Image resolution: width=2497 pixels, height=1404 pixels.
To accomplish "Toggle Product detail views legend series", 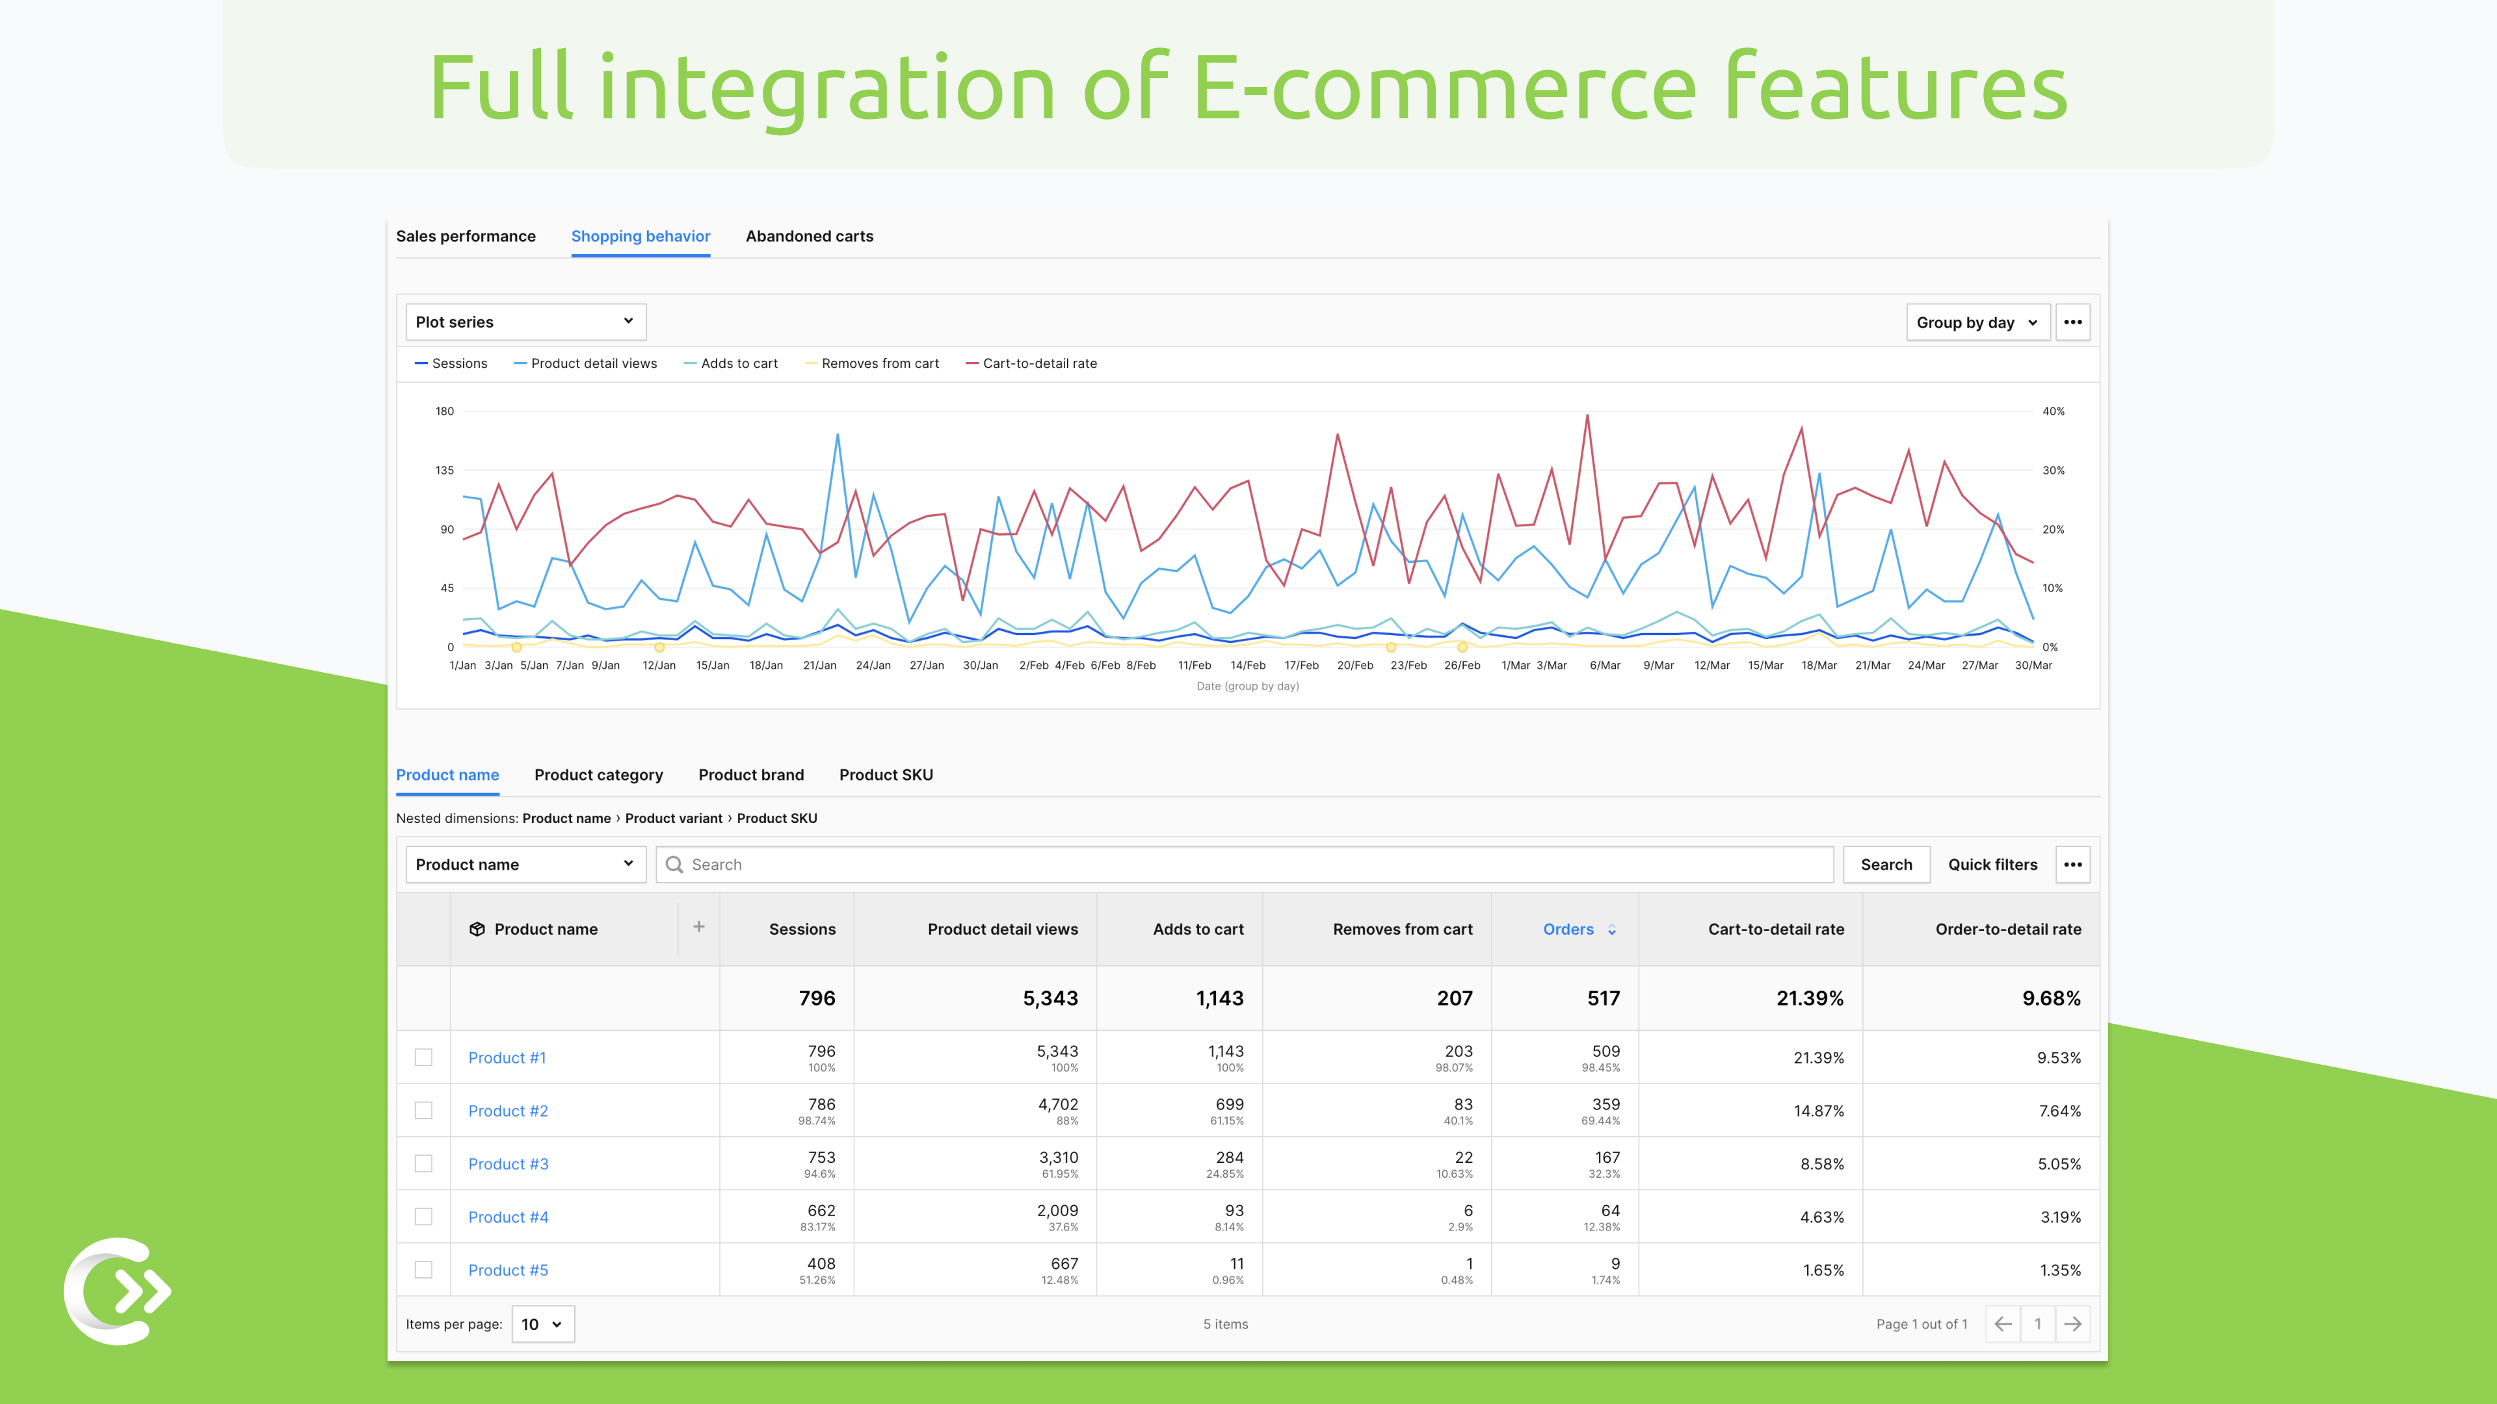I will (585, 363).
